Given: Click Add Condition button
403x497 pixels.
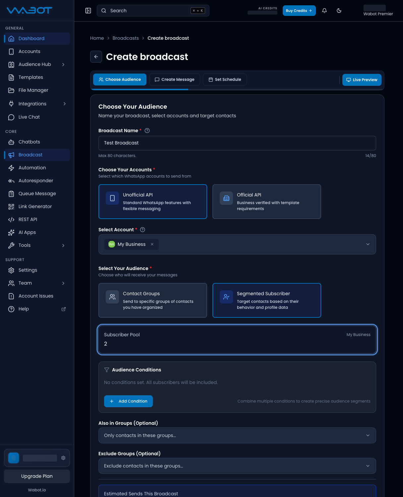Looking at the screenshot, I should coord(128,401).
